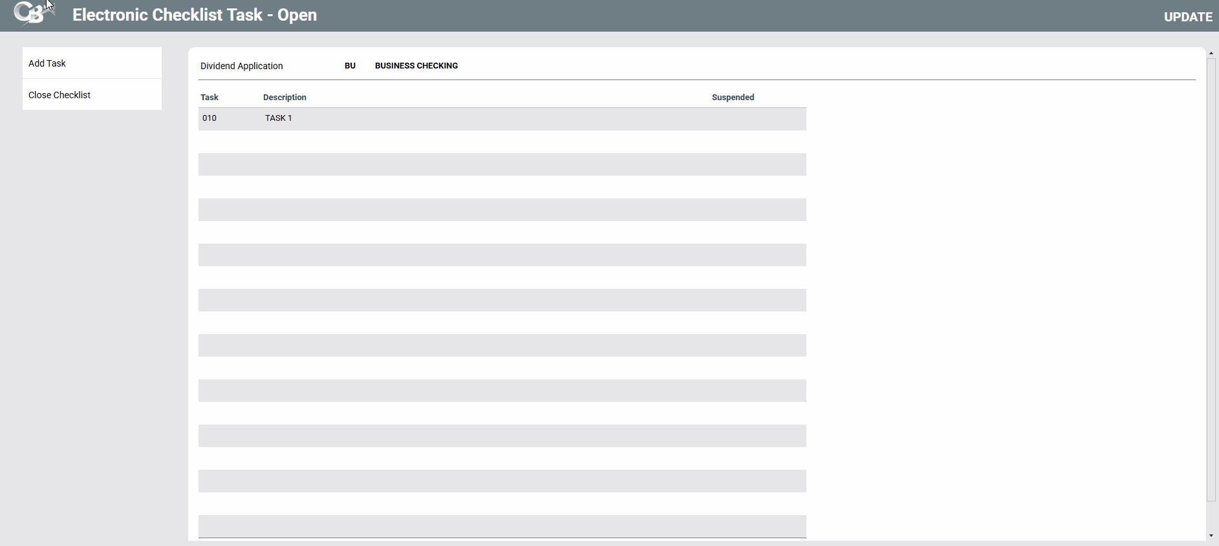Click the Suspended cell of task 010

click(x=733, y=118)
